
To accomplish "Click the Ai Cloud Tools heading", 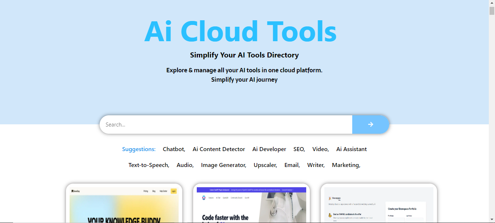I will point(241,31).
